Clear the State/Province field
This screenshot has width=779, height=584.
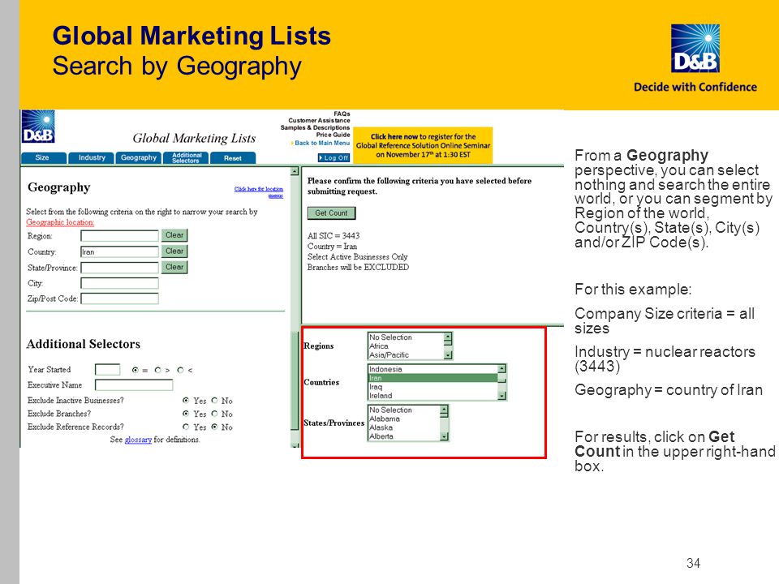pos(174,267)
